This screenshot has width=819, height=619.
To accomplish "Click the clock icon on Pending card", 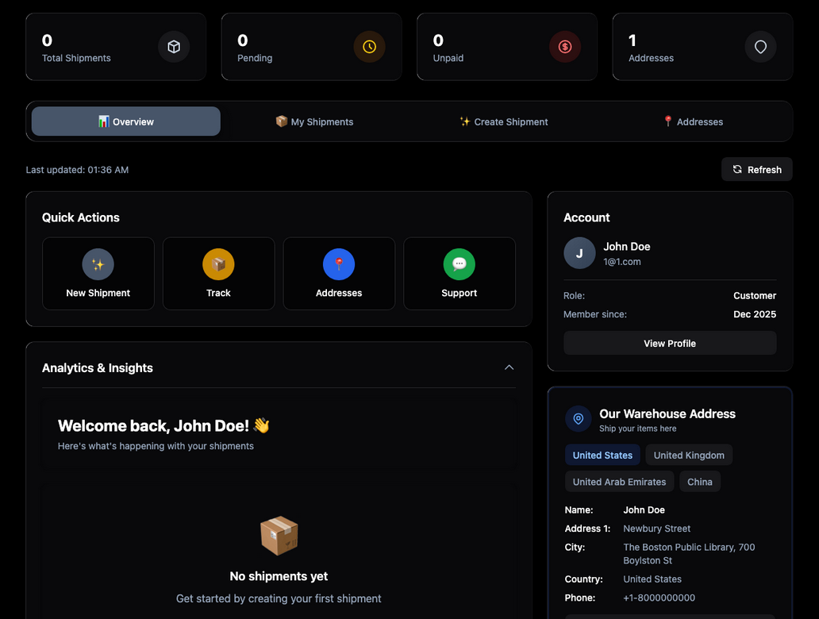I will pos(369,47).
